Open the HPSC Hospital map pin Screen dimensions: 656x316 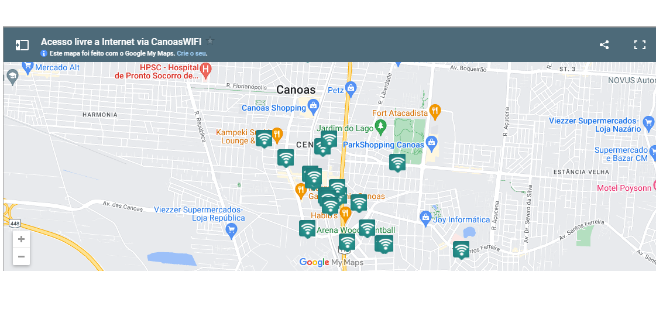pos(205,71)
